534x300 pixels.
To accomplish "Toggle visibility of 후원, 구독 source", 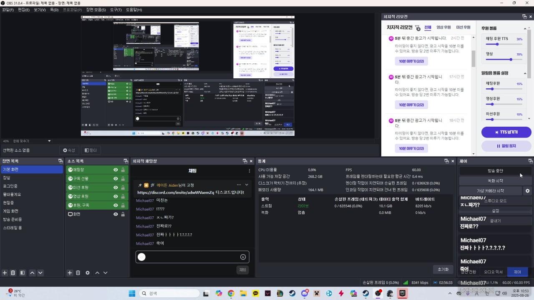I will 116,205.
